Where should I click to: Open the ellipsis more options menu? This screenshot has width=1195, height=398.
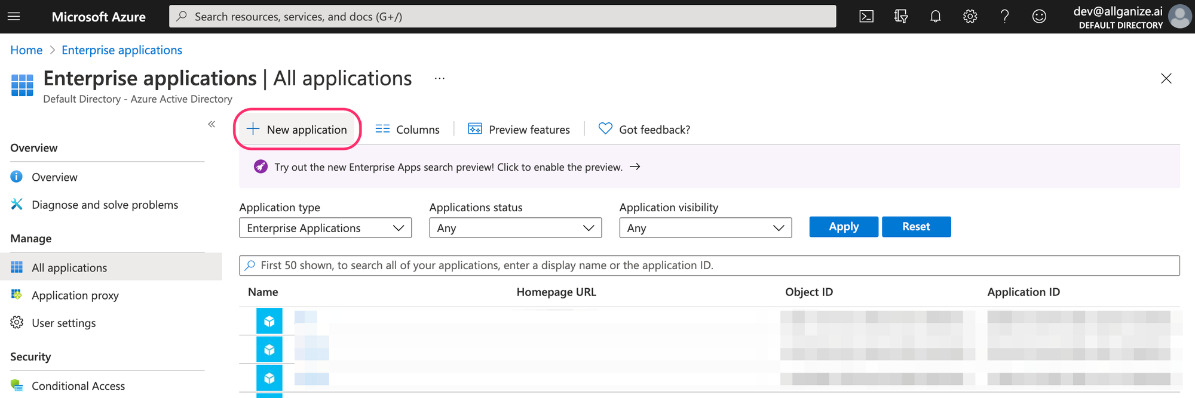[x=440, y=78]
